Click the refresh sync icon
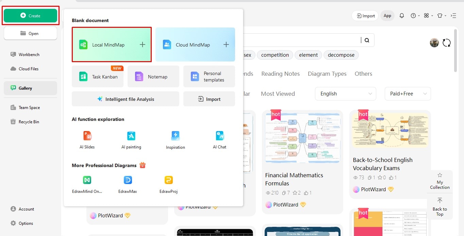This screenshot has width=464, height=236. coord(447,43)
